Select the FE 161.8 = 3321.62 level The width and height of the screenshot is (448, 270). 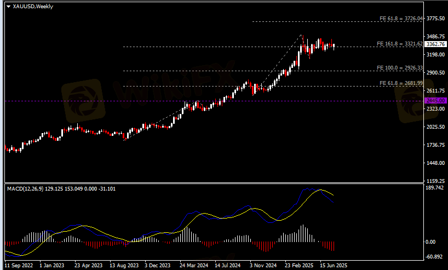tap(399, 44)
